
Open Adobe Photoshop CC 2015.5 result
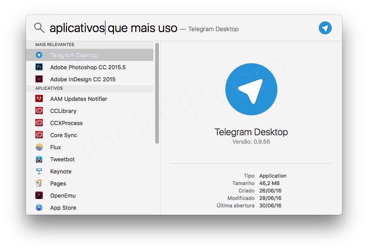tap(90, 67)
